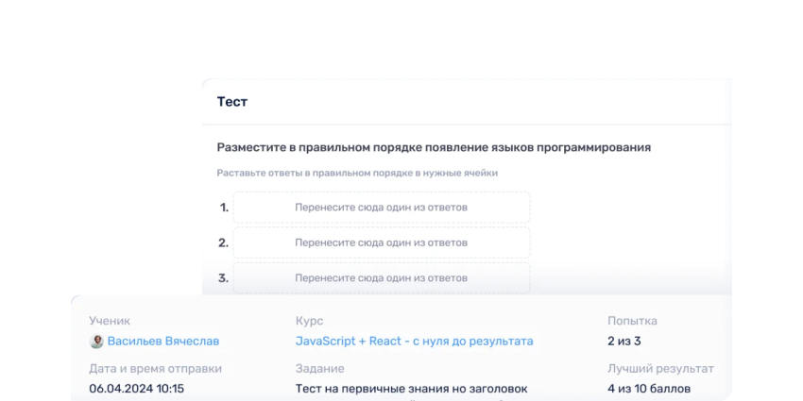Select the first answer drop slot
The height and width of the screenshot is (401, 803).
(x=382, y=208)
